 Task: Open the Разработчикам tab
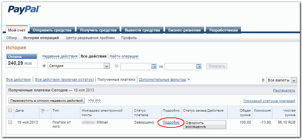223,30
